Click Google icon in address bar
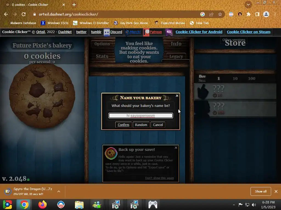Screen dimensions: 281x210 coord(203,14)
